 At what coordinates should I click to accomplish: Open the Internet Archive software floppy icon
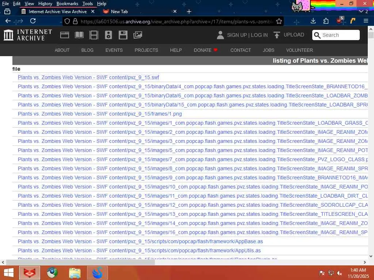pyautogui.click(x=123, y=35)
